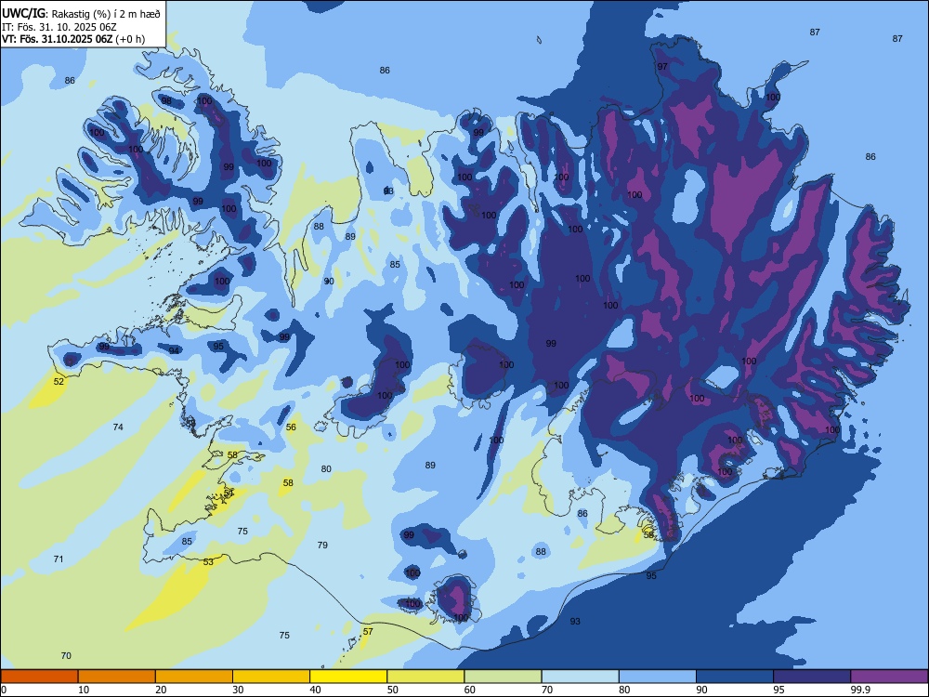Screen dimensions: 929x697
Task: Click the map value '97' on the northeast coast
Action: [662, 66]
